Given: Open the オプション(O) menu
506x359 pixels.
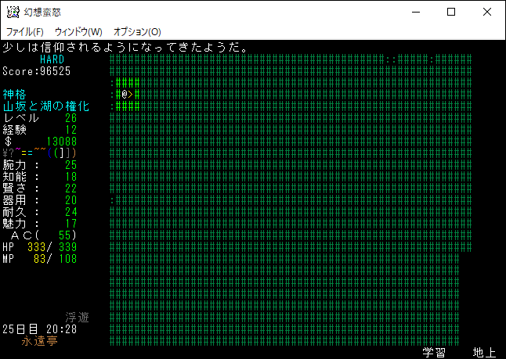Looking at the screenshot, I should (x=137, y=31).
